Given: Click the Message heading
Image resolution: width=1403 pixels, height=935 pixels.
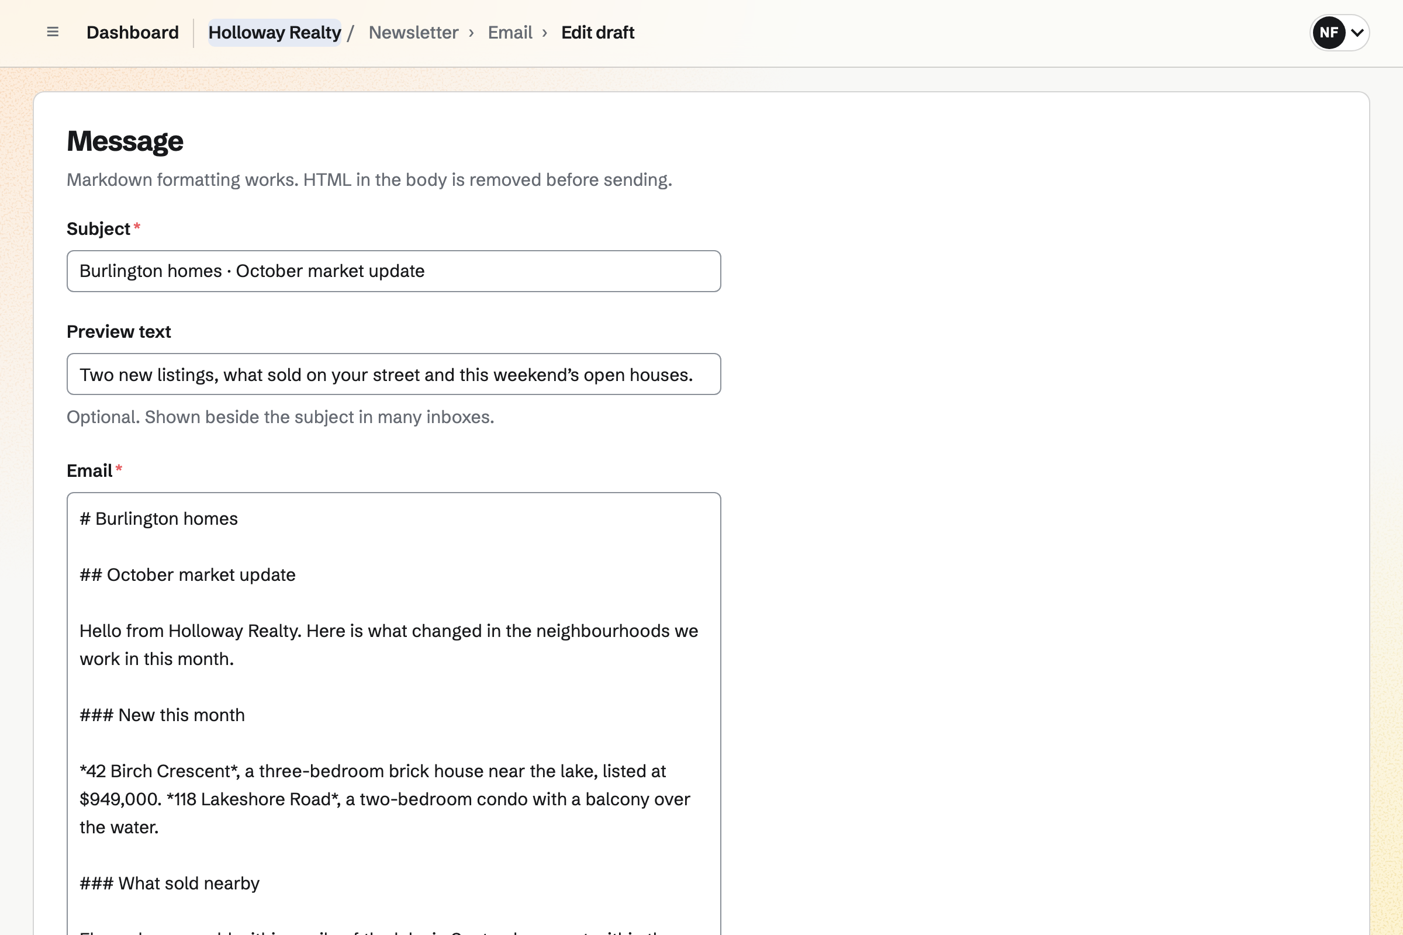Looking at the screenshot, I should coord(125,141).
